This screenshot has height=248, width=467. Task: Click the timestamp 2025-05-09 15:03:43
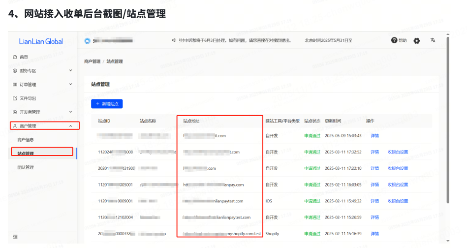(343, 136)
